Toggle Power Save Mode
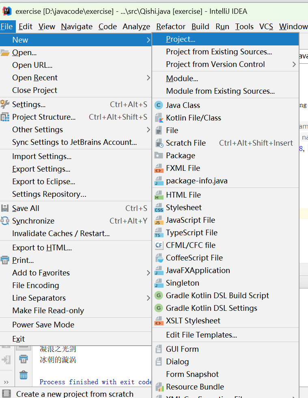 [75, 325]
